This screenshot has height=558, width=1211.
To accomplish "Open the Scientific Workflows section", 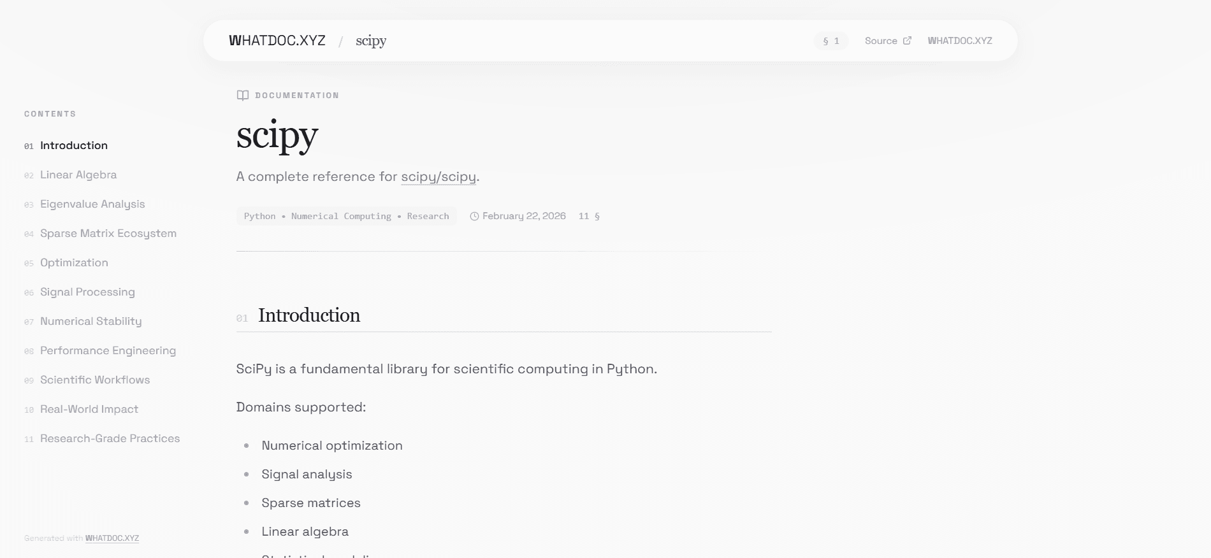I will (95, 380).
